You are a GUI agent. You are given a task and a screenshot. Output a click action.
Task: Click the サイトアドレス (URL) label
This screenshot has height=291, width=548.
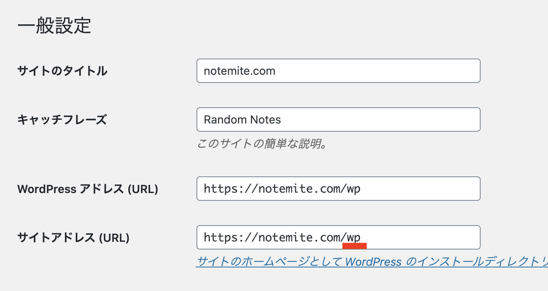73,238
